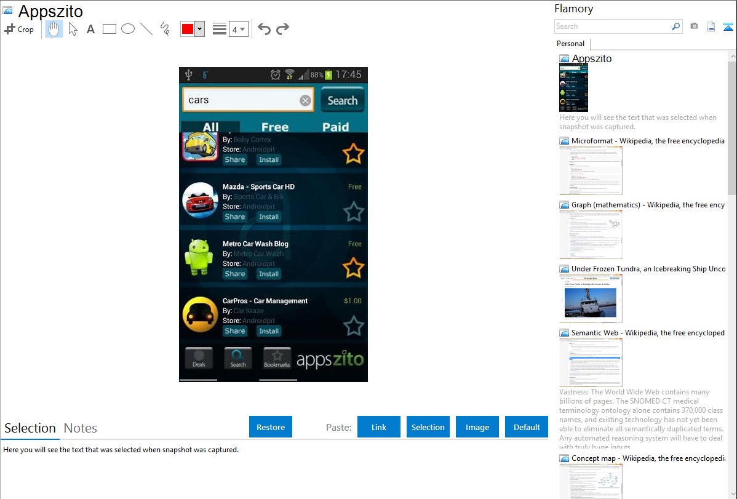
Task: Click the Flamory search field
Action: [613, 26]
